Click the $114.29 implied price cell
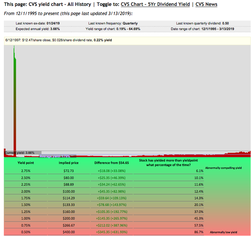Viewport: 251px width, 236px height. tap(69, 198)
